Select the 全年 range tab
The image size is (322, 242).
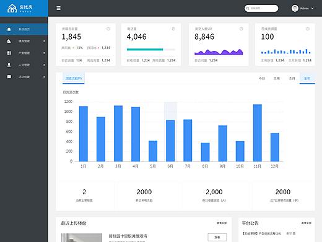307,78
